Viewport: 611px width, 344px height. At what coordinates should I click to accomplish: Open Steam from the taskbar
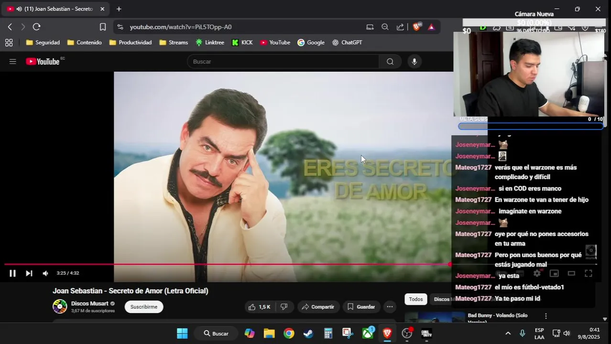click(308, 333)
